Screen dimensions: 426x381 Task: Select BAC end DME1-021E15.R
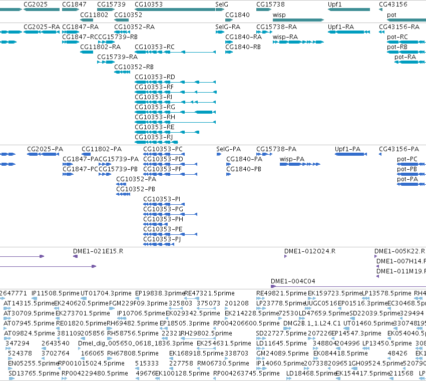[76, 256]
